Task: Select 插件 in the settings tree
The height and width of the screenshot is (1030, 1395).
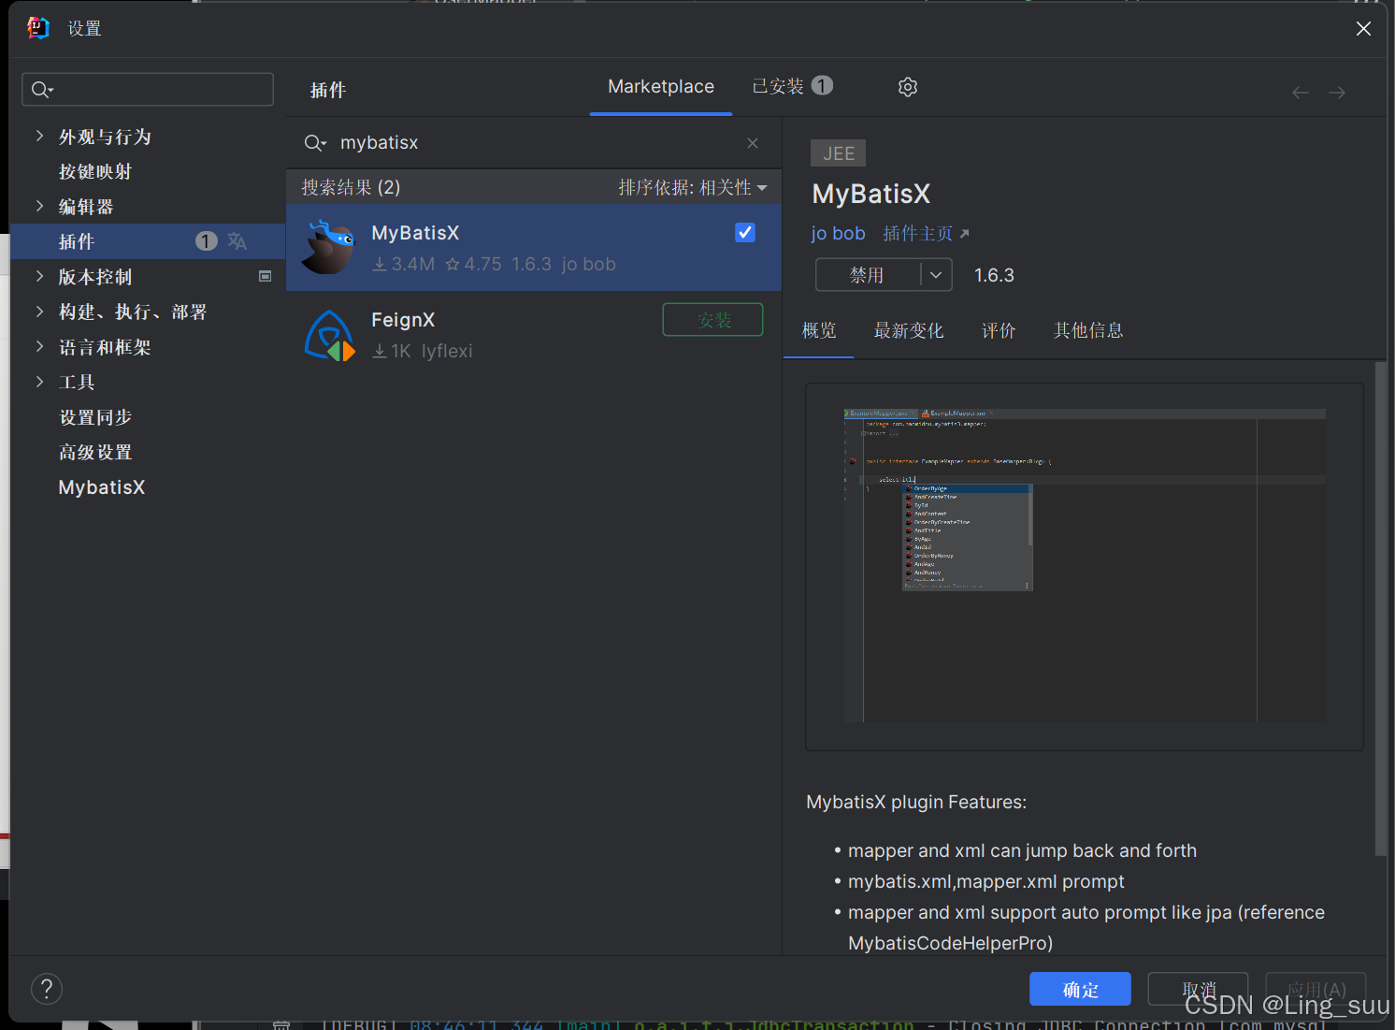Action: coord(148,241)
